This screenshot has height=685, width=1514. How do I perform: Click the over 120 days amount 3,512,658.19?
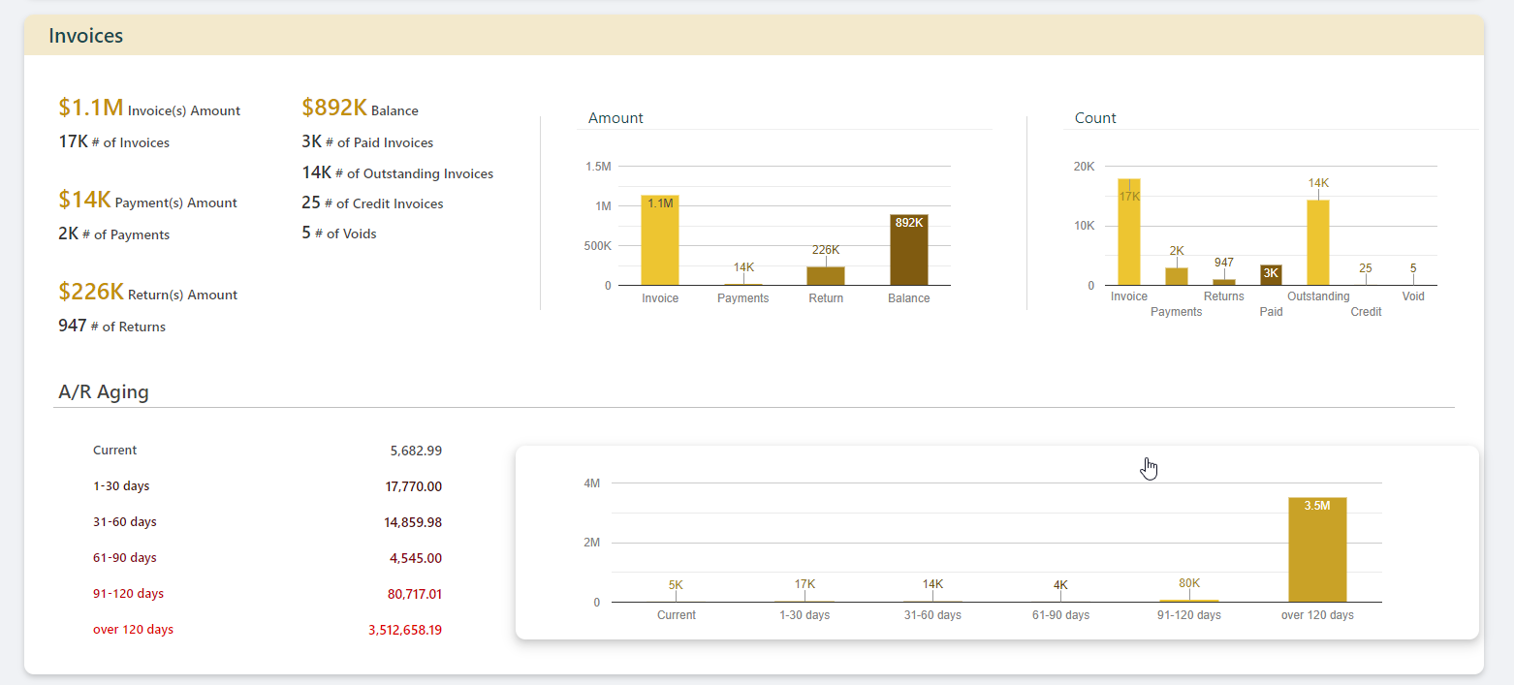[405, 629]
